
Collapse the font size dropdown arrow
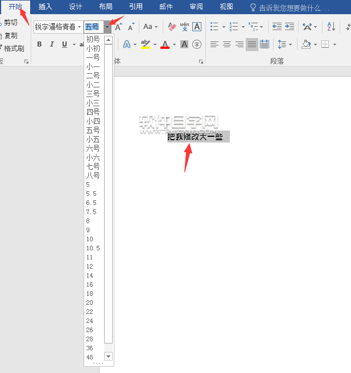(108, 27)
